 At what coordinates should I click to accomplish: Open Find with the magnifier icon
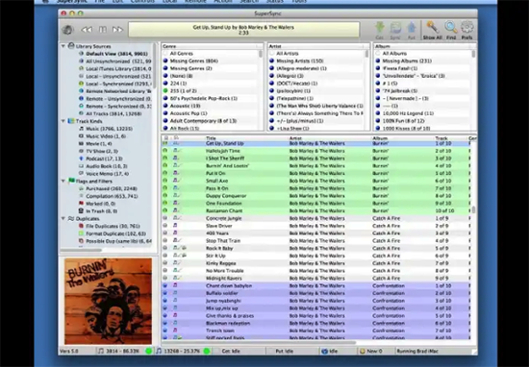[x=451, y=27]
